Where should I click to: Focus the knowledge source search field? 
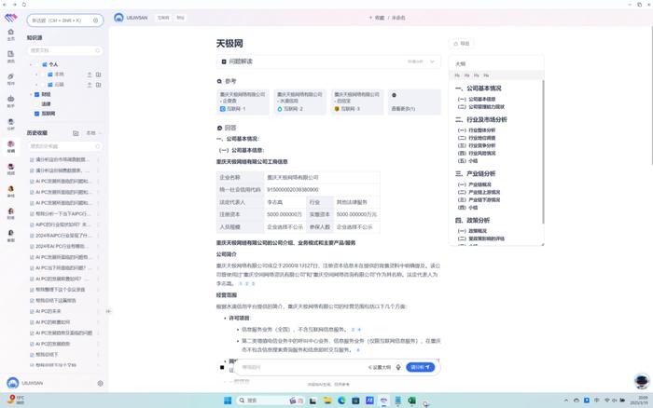65,50
